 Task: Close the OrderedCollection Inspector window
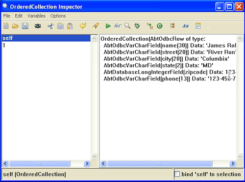pos(239,7)
